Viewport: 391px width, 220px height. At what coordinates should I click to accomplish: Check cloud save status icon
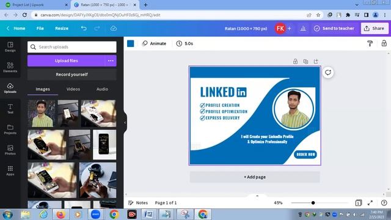pos(114,29)
